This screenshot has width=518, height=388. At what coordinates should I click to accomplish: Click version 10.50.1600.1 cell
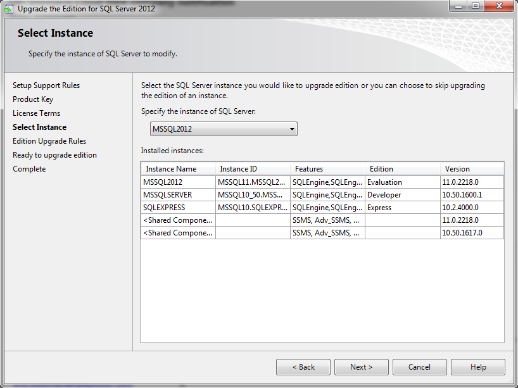pos(472,195)
